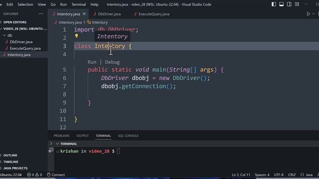Click the Java icon beside DbDriver.java in explorer
The width and height of the screenshot is (319, 179).
6,42
